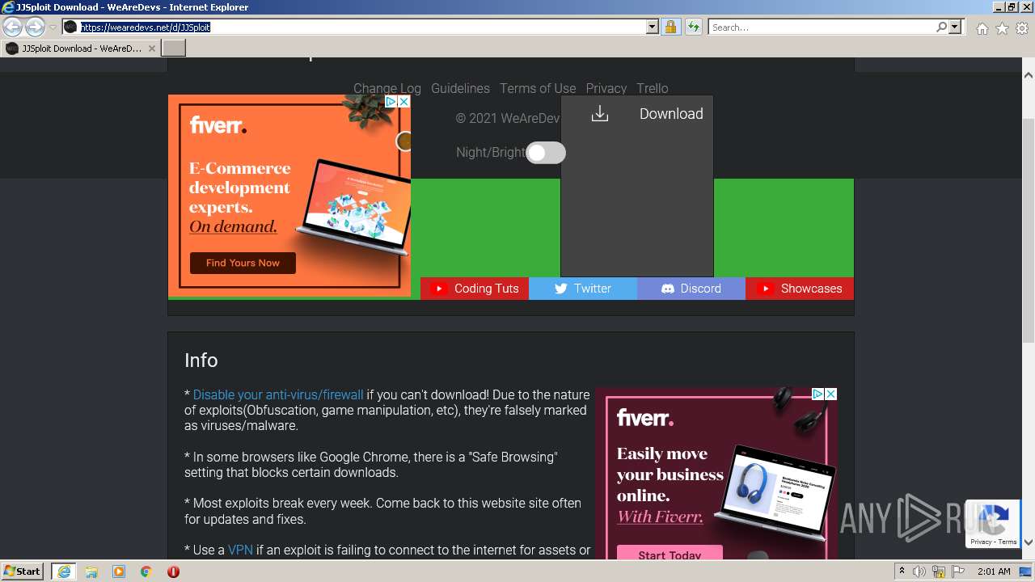Open the Discord button

(x=691, y=289)
